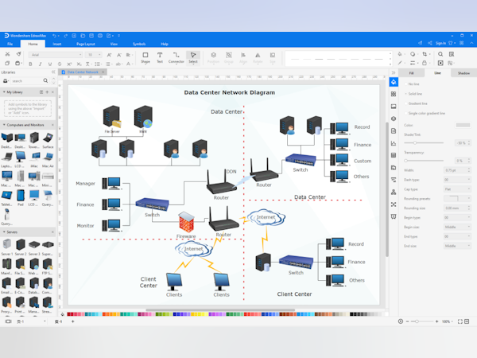Screen dimensions: 477x358
Task: Click the line Color swatch
Action: pyautogui.click(x=463, y=125)
